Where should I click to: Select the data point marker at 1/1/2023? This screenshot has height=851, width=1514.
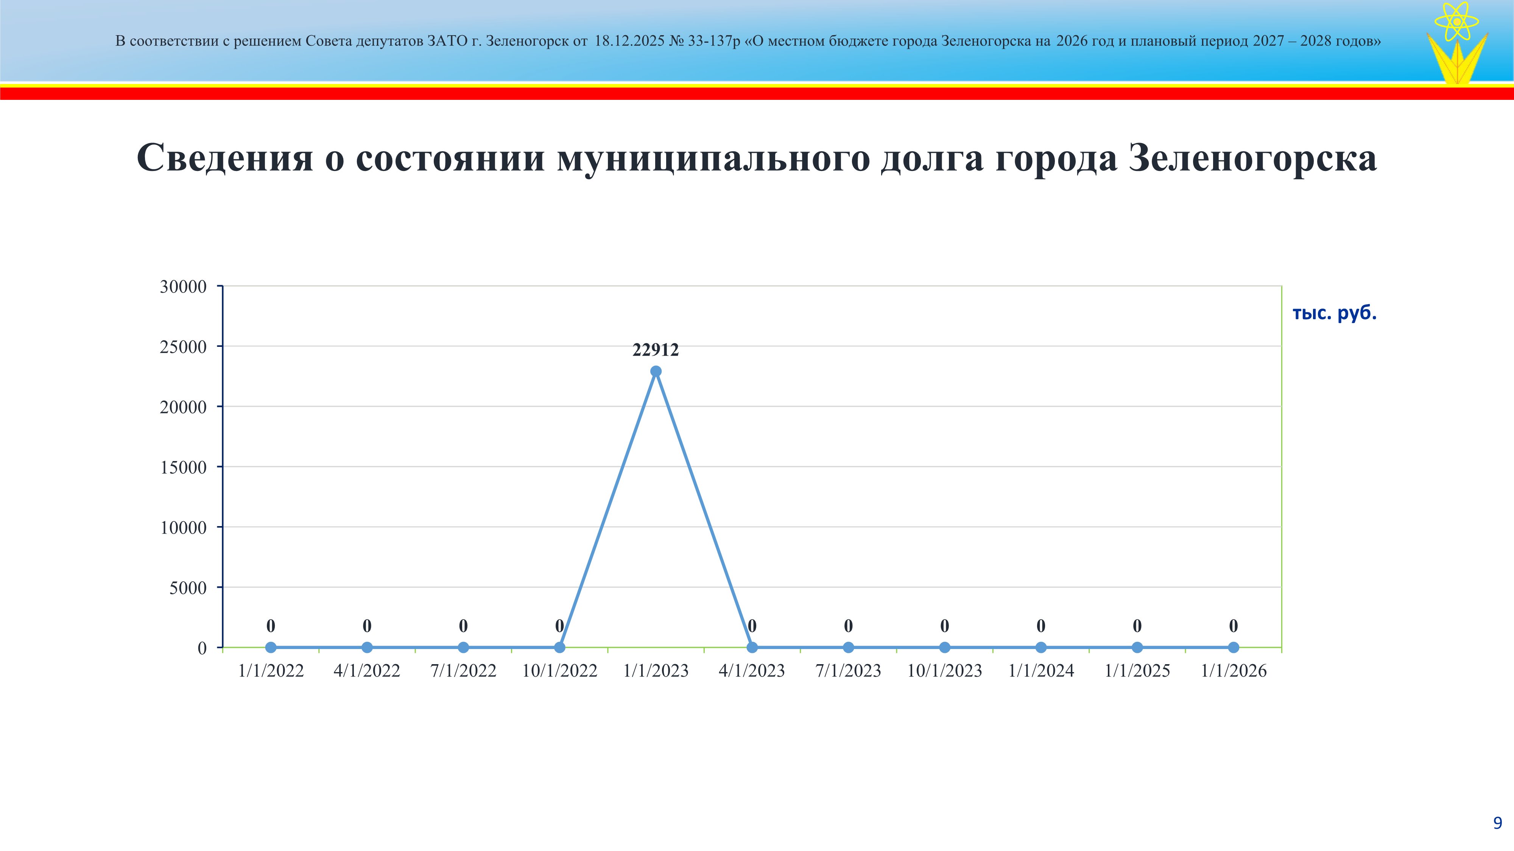[x=656, y=371]
